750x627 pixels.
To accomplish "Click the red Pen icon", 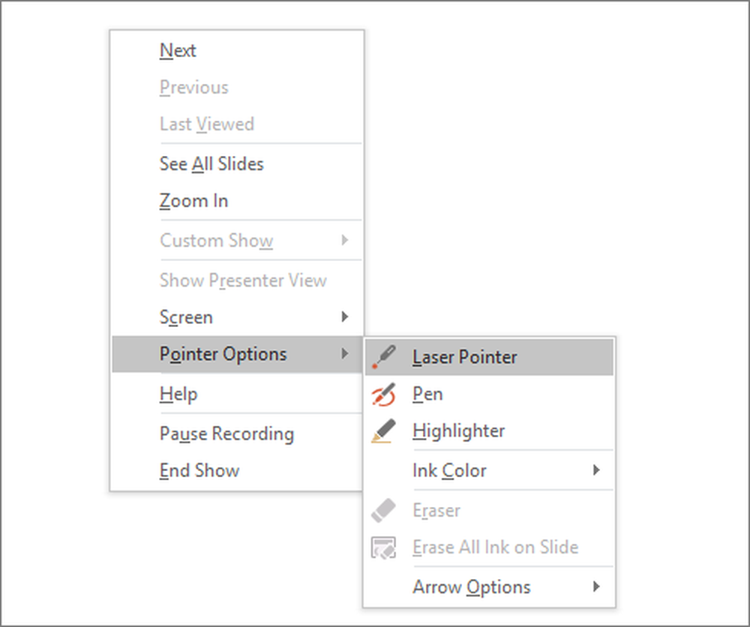I will click(383, 394).
